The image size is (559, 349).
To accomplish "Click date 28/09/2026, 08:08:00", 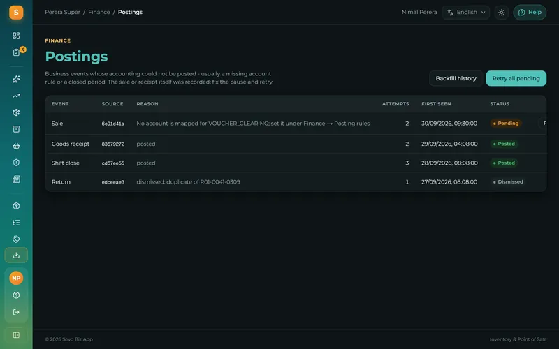I will pyautogui.click(x=449, y=163).
